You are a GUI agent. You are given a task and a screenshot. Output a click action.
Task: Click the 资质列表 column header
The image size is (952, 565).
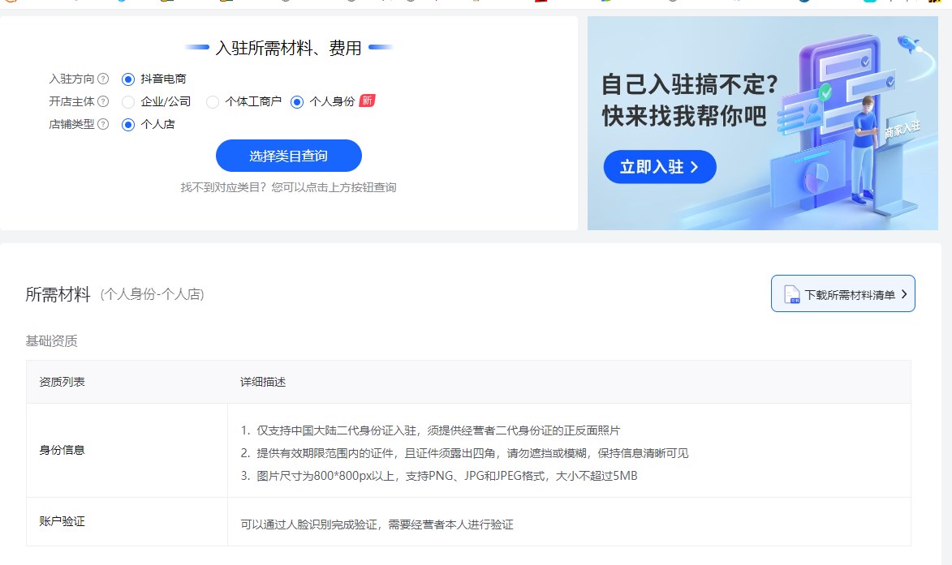click(62, 382)
